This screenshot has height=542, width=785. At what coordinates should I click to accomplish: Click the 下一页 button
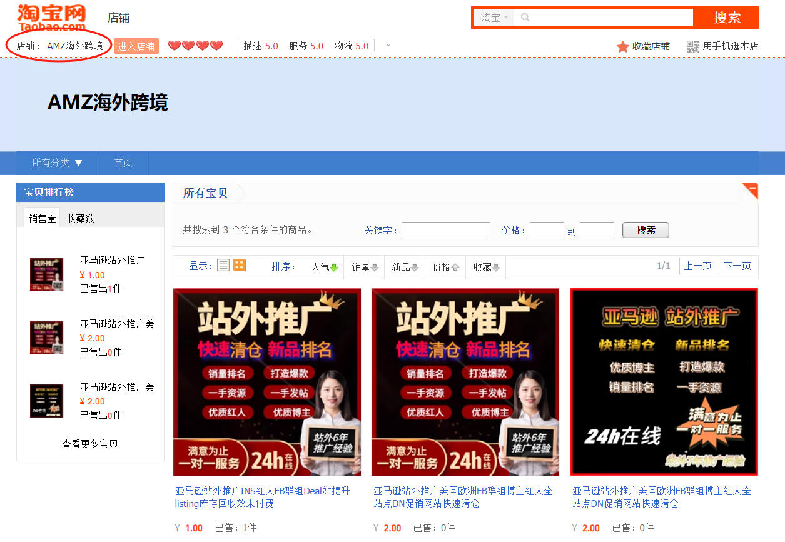coord(737,266)
